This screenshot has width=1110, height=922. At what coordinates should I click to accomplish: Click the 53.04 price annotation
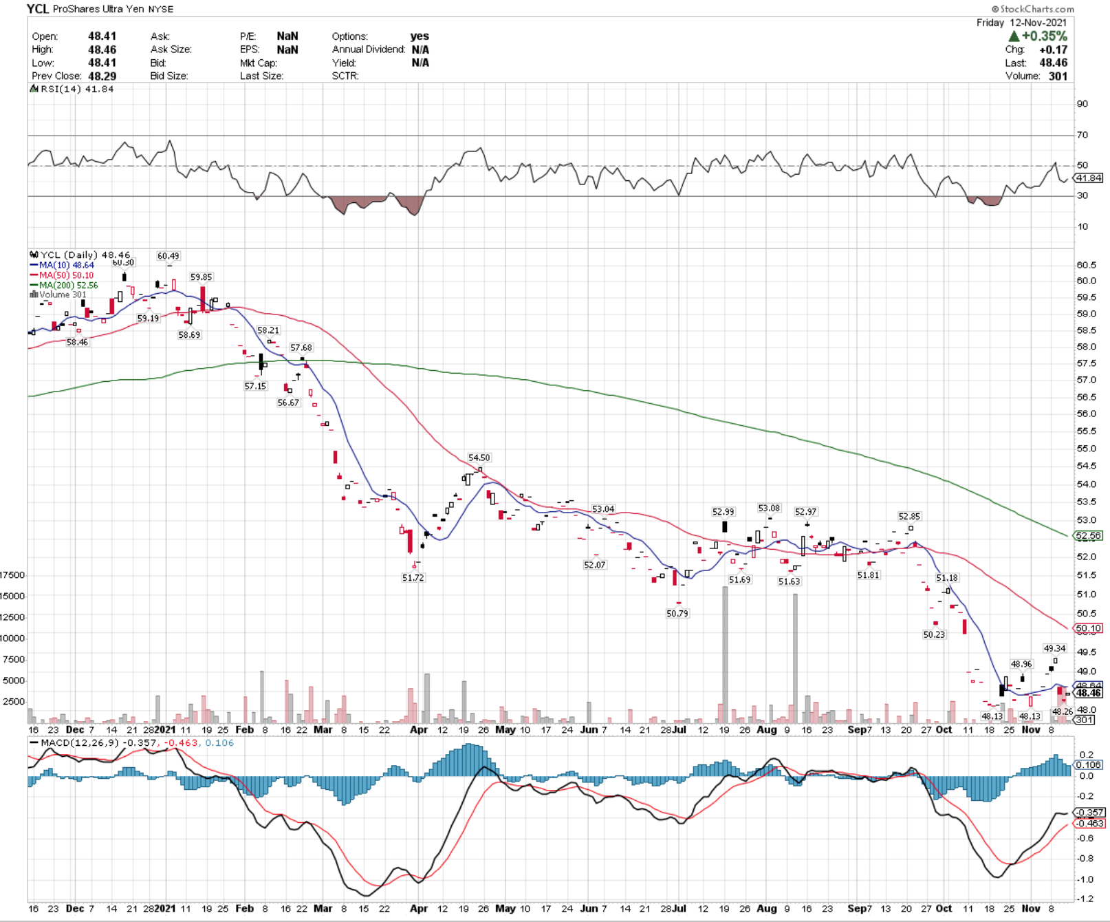[603, 509]
